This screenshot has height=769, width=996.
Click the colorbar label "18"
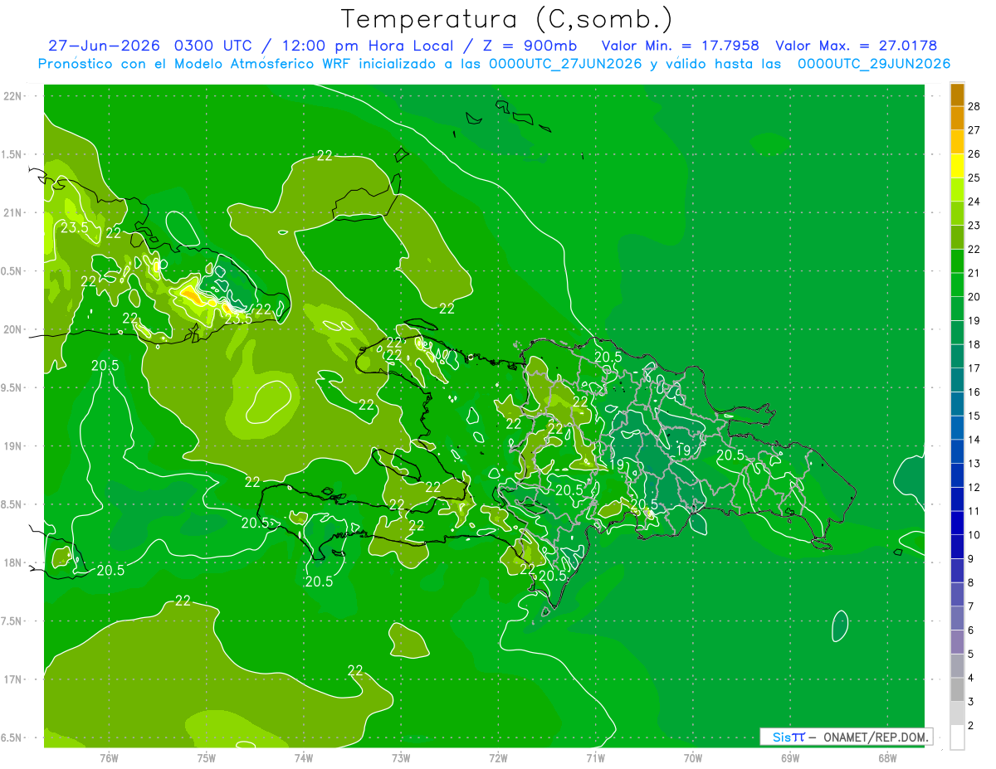(x=974, y=344)
